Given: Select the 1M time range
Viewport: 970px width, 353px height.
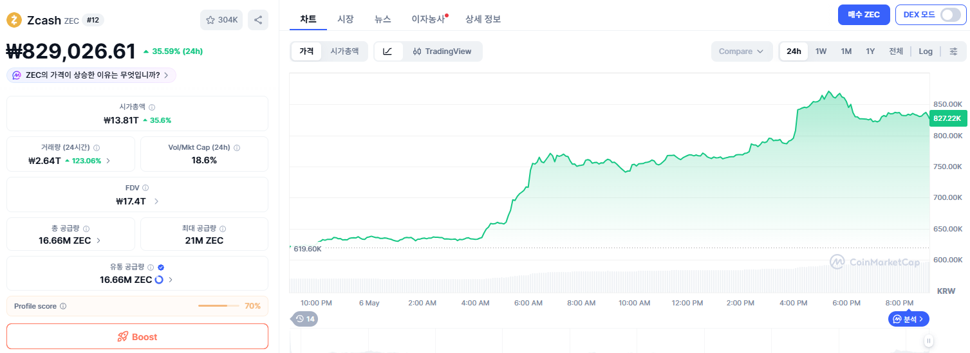Looking at the screenshot, I should tap(846, 51).
